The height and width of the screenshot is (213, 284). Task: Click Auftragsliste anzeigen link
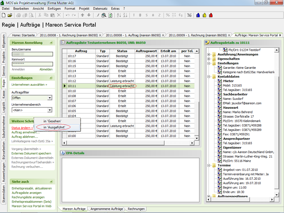click(x=27, y=193)
